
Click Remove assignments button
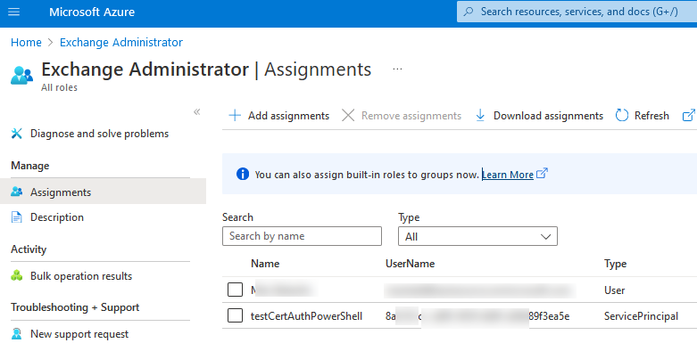click(x=402, y=116)
